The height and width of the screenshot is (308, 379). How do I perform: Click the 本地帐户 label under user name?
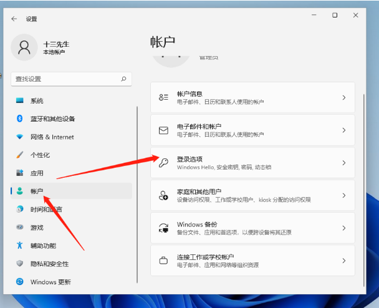tap(54, 52)
